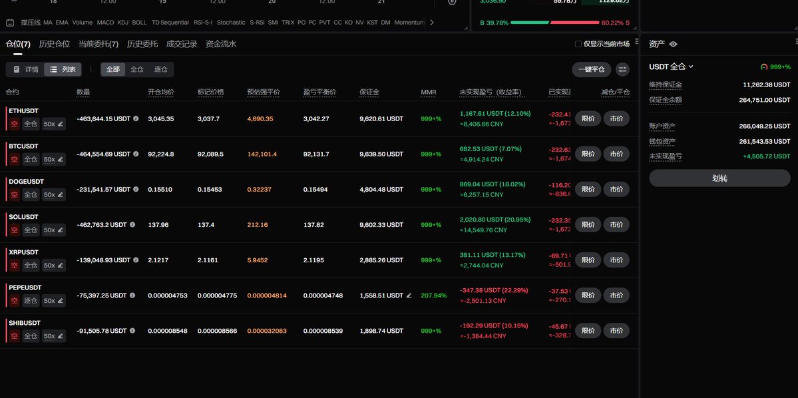
Task: Click the 划转 transfer button
Action: 719,178
